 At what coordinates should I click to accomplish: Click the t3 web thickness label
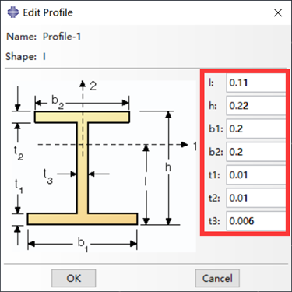coord(47,176)
